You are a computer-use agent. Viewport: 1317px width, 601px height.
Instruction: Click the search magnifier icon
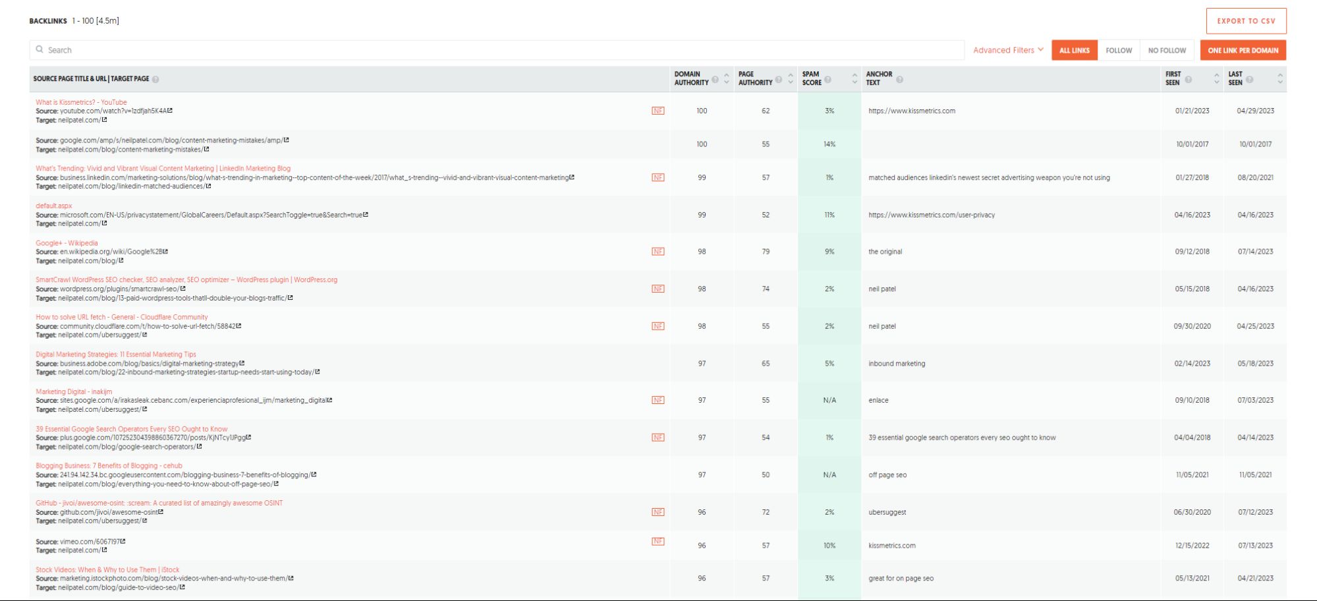[x=40, y=49]
